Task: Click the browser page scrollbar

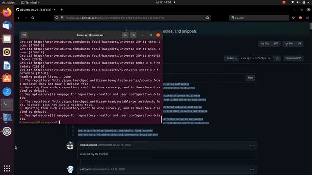Action: 311,26
